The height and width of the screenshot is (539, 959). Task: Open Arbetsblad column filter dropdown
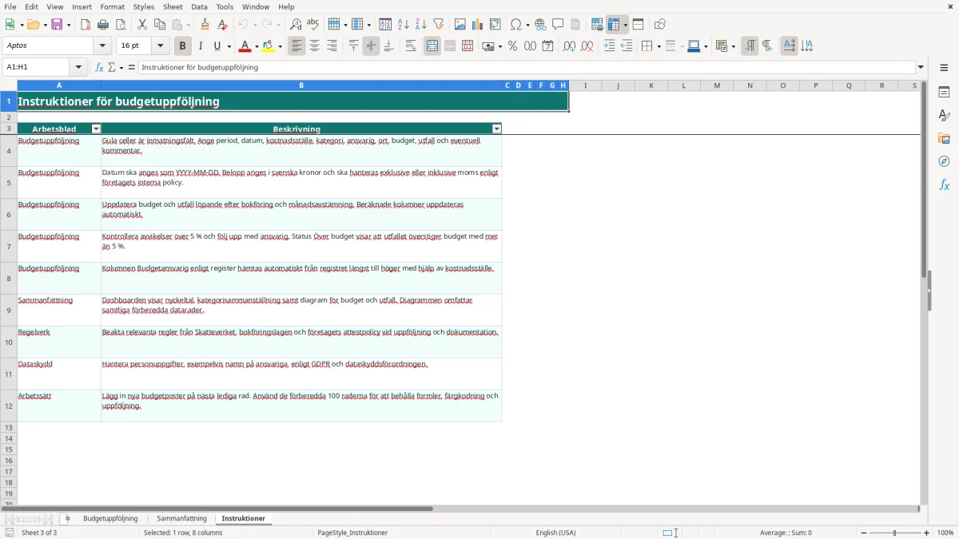pos(97,129)
